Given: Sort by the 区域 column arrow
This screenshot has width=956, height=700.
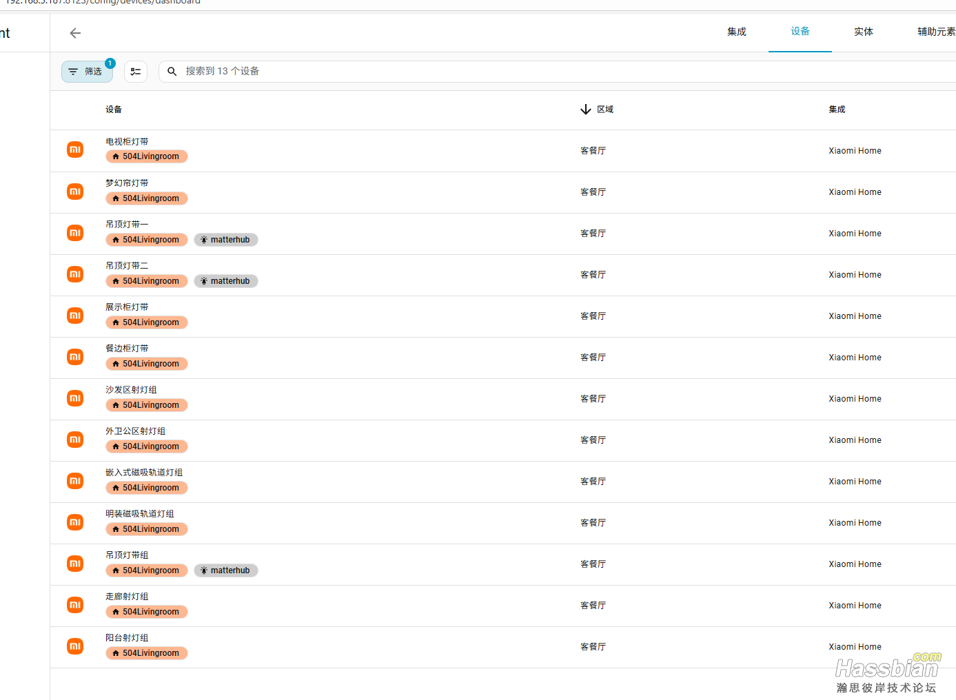Looking at the screenshot, I should (586, 110).
